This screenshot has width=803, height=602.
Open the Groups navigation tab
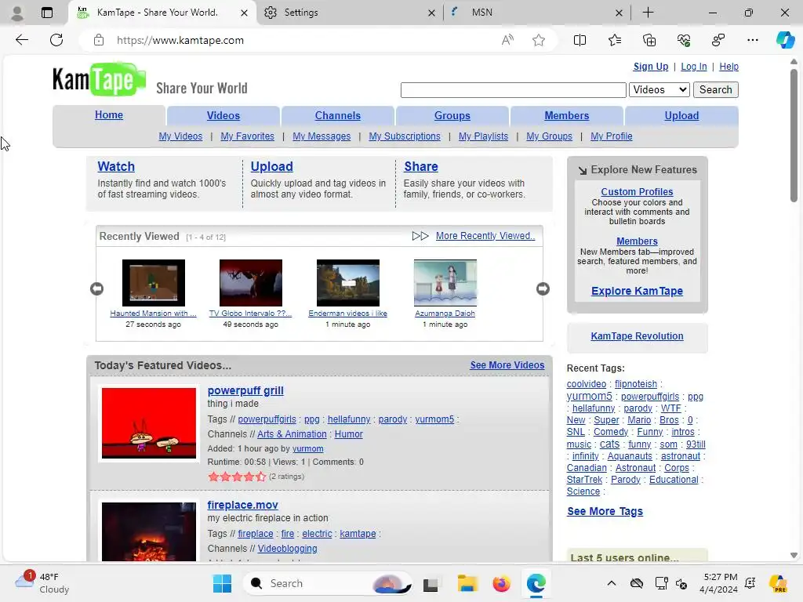pos(452,116)
